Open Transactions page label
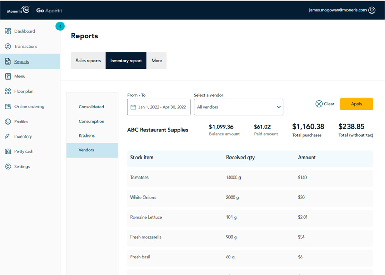This screenshot has width=385, height=275. coord(26,46)
